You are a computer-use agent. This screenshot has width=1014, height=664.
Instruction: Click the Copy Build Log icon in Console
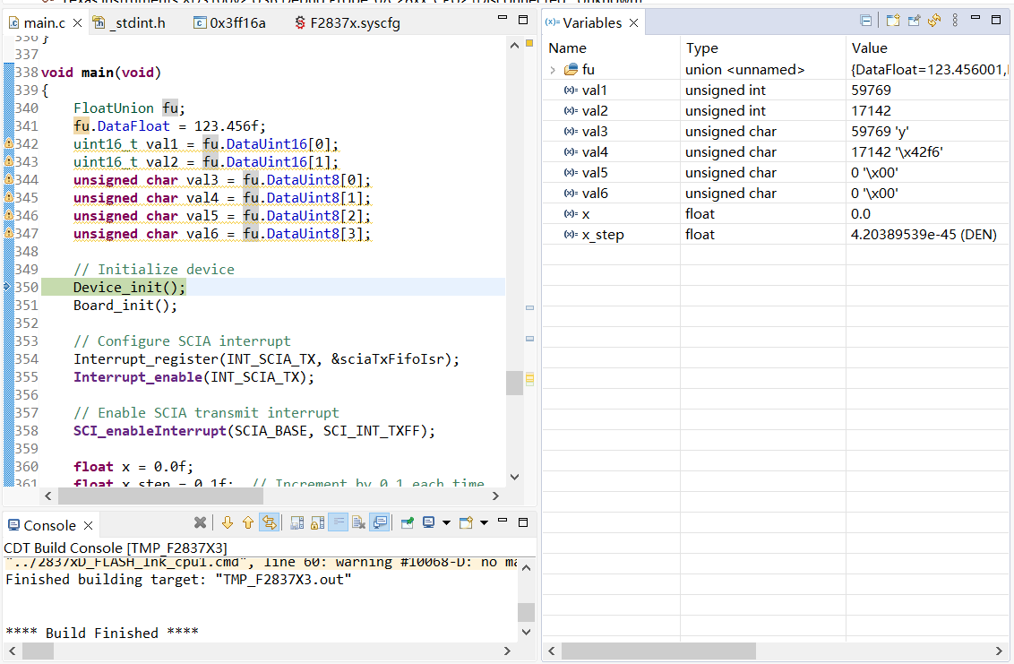296,522
